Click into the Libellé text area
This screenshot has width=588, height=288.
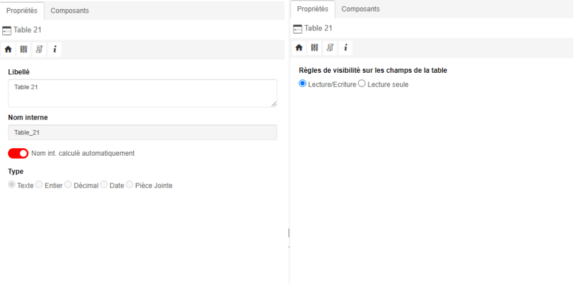tap(142, 93)
